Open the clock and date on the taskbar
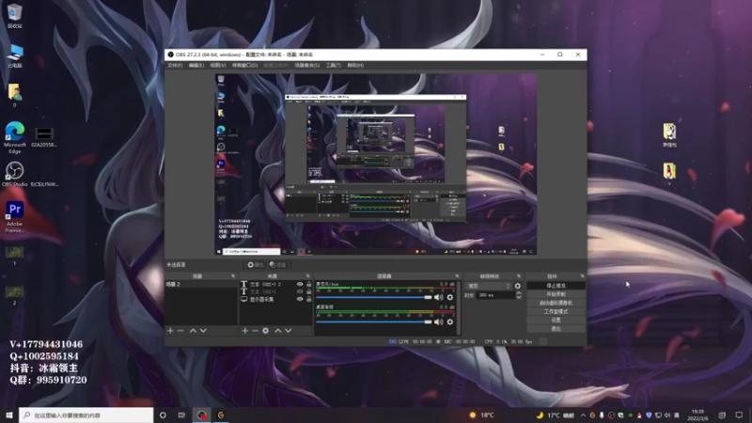The height and width of the screenshot is (423, 752). (x=698, y=415)
